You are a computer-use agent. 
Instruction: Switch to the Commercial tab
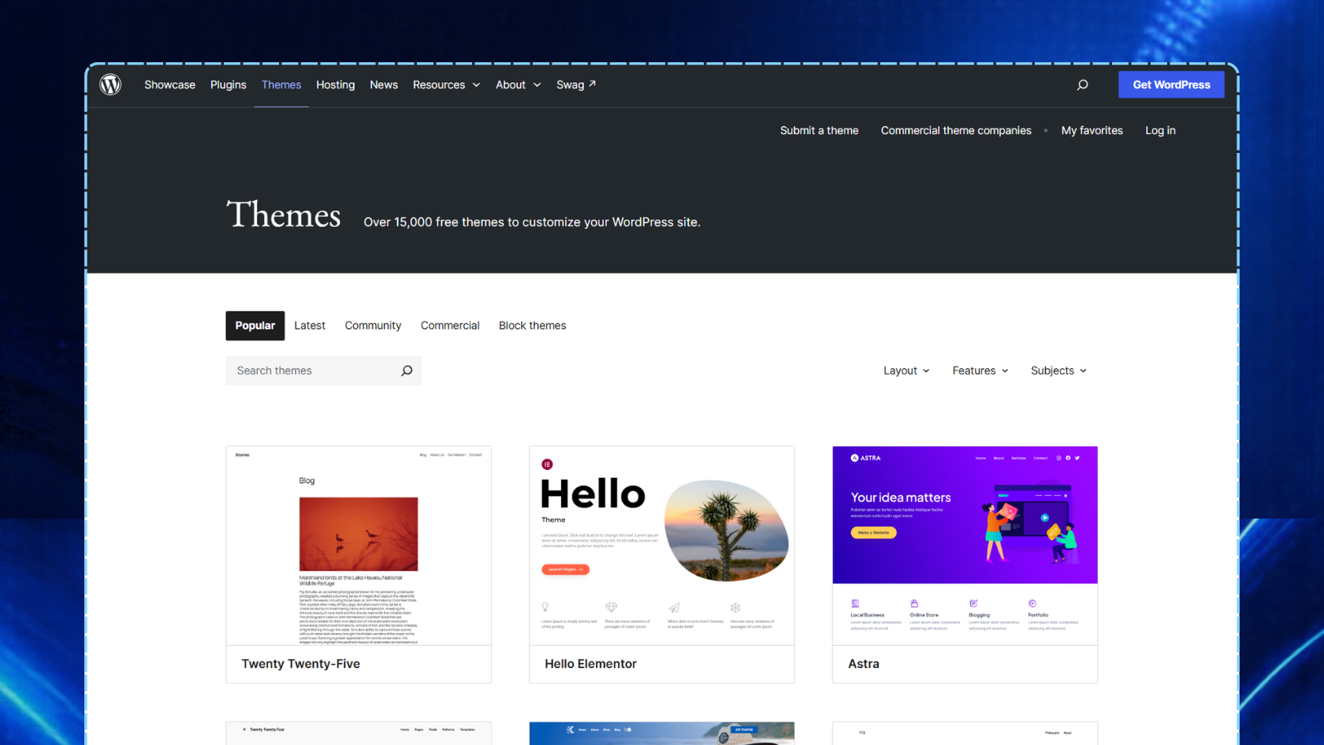(450, 326)
